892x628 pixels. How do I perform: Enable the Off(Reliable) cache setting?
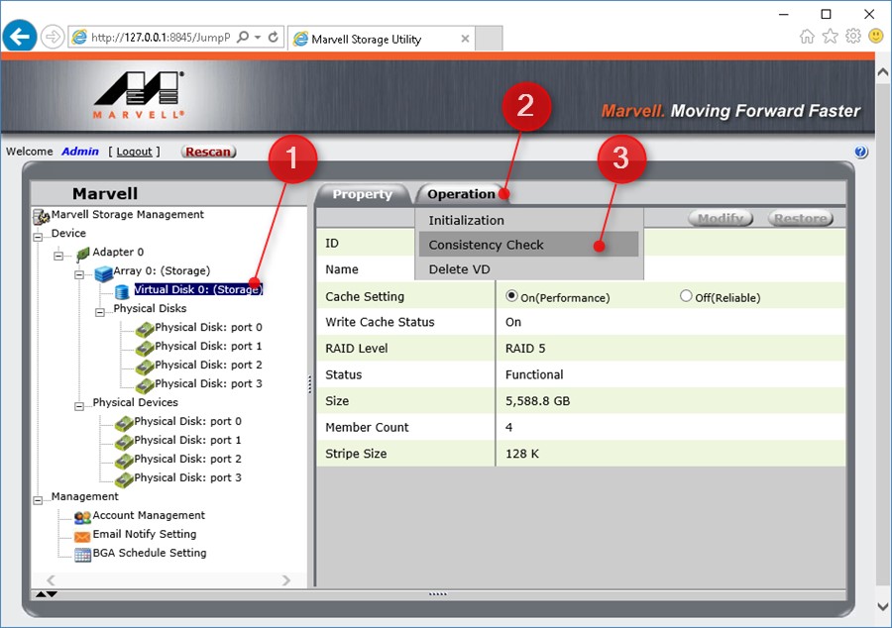click(685, 296)
